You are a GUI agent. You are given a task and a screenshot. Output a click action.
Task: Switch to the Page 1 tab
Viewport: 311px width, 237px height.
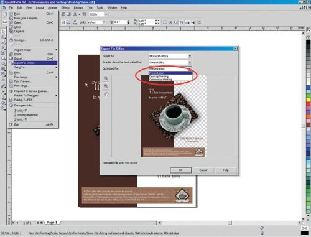click(x=52, y=223)
